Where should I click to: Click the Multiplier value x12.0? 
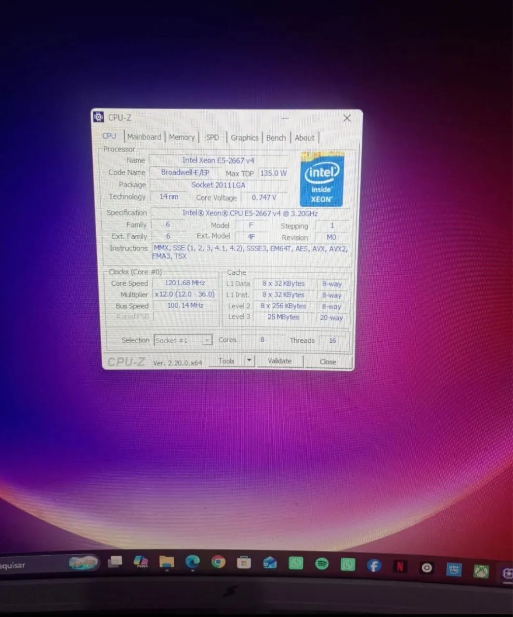[x=185, y=294]
